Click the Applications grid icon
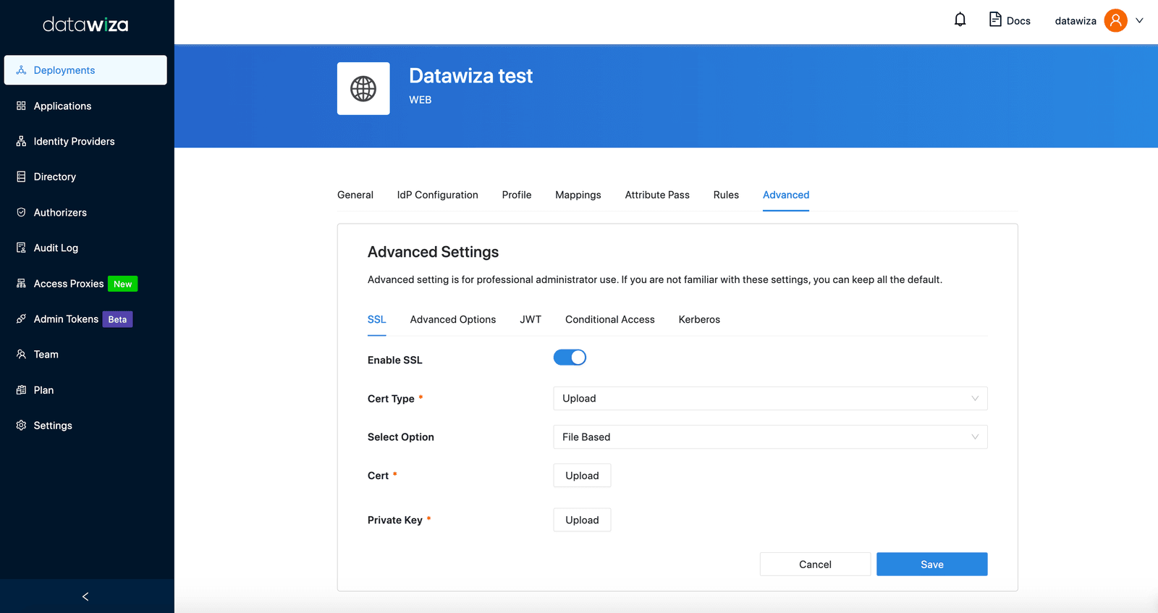Viewport: 1158px width, 613px height. click(x=21, y=106)
